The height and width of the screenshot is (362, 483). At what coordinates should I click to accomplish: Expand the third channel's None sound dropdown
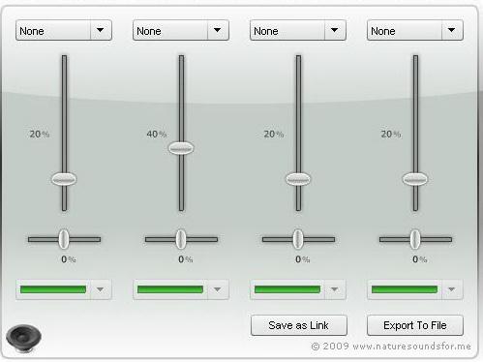tap(298, 30)
